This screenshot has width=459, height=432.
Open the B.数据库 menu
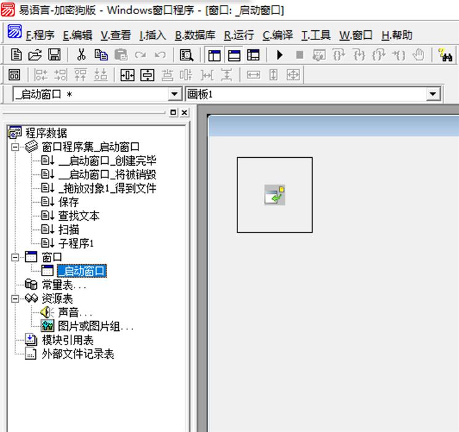[x=195, y=35]
